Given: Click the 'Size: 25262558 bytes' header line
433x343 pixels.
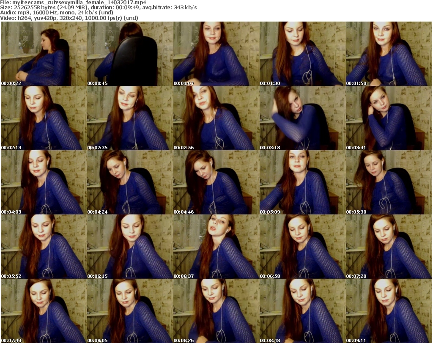Looking at the screenshot, I should pyautogui.click(x=98, y=8).
